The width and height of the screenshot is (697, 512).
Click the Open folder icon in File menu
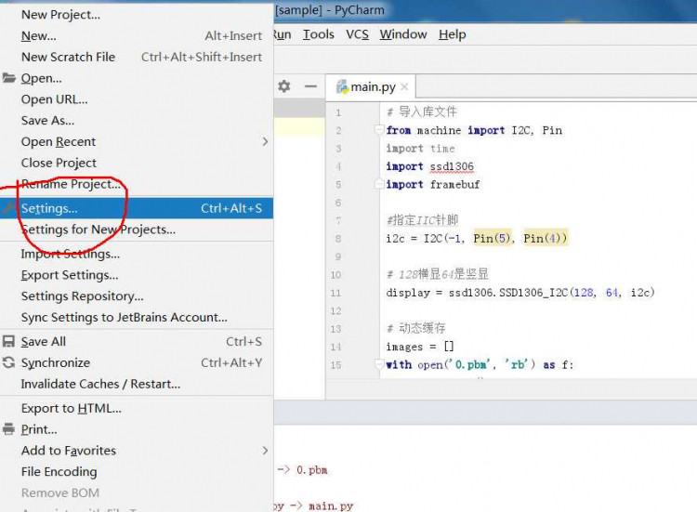coord(9,78)
